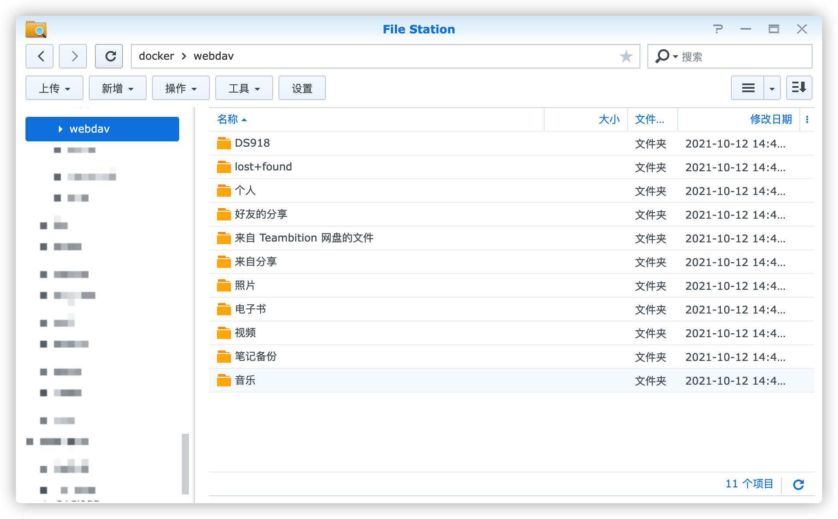Open the 工具 tools menu
This screenshot has width=838, height=519.
(x=244, y=88)
